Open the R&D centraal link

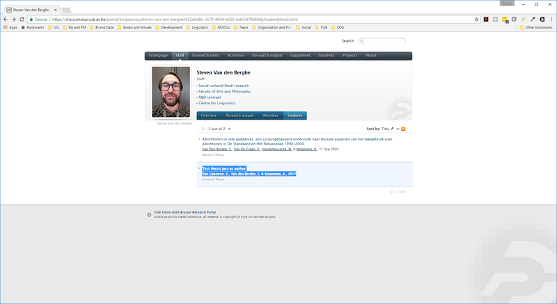coord(210,97)
